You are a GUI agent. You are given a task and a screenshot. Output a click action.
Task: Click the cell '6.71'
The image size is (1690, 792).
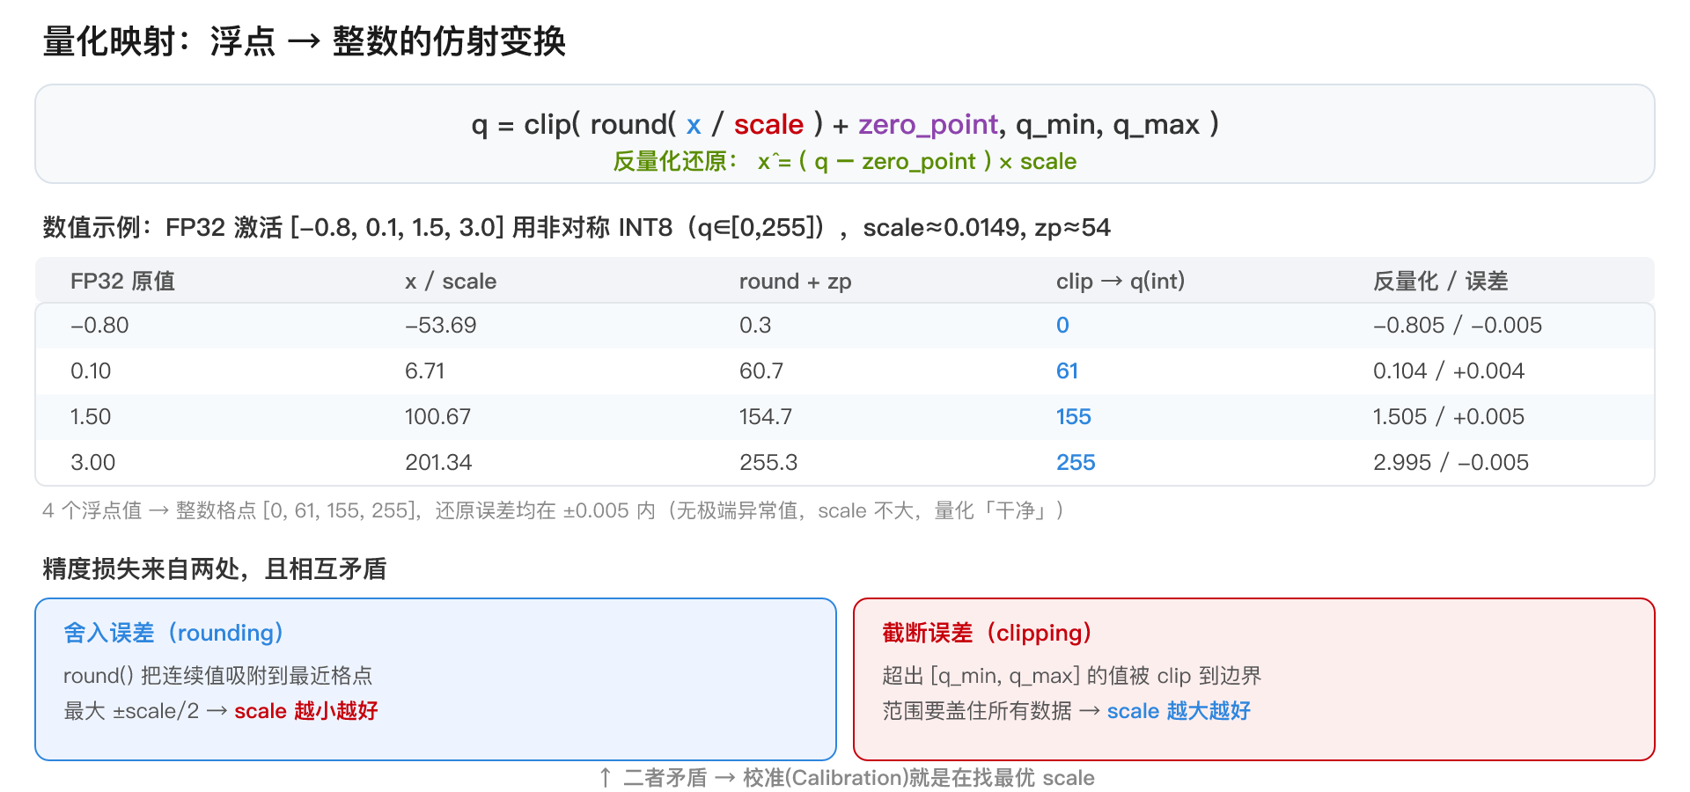(424, 371)
